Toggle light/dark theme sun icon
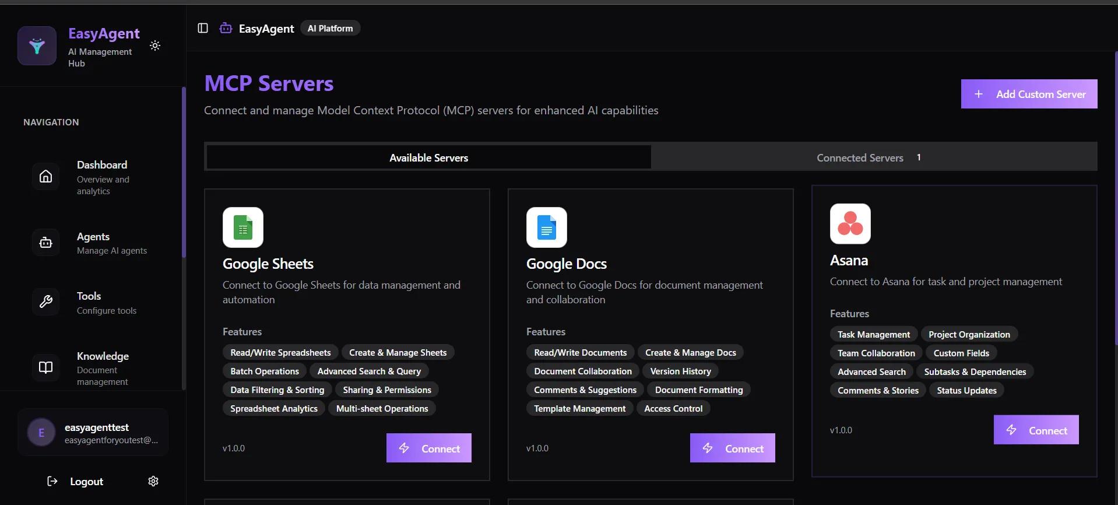This screenshot has width=1118, height=505. point(155,45)
